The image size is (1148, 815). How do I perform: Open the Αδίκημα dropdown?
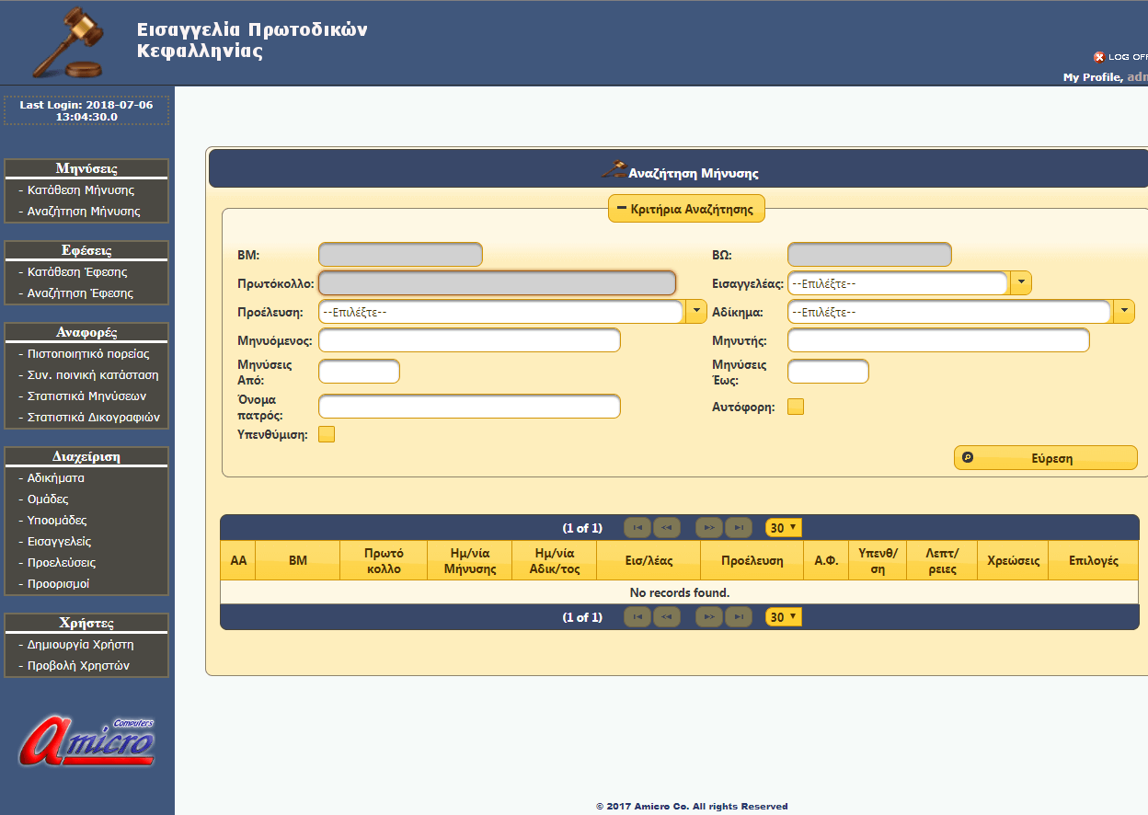pyautogui.click(x=1123, y=312)
